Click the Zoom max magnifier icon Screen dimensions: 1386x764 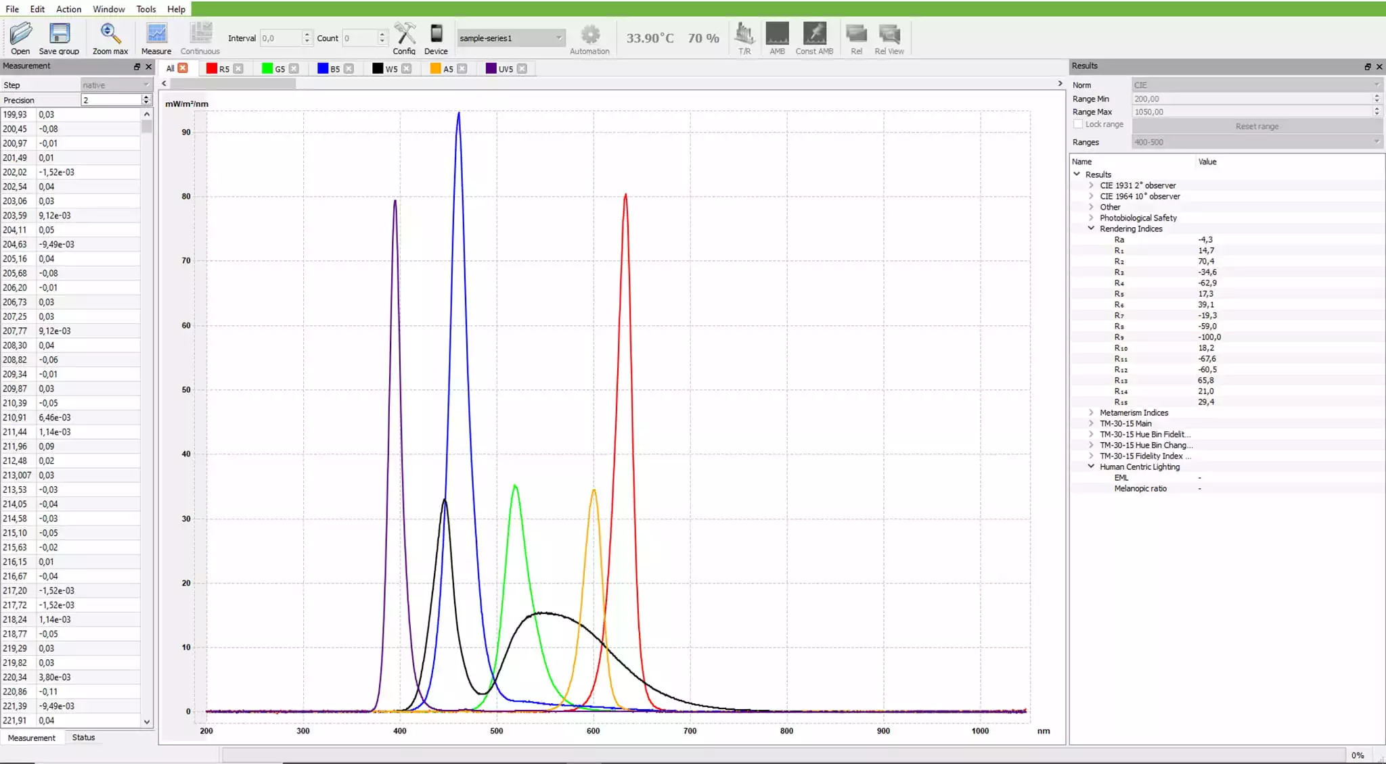point(110,34)
